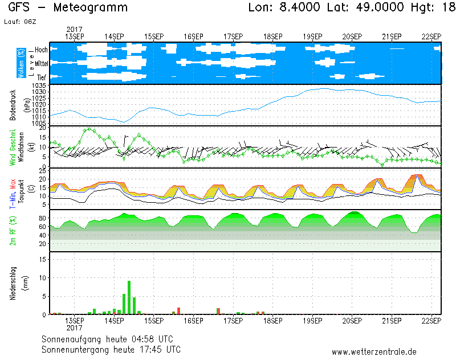Click the tallest green precipitation bar
456x356 pixels.
tap(129, 297)
